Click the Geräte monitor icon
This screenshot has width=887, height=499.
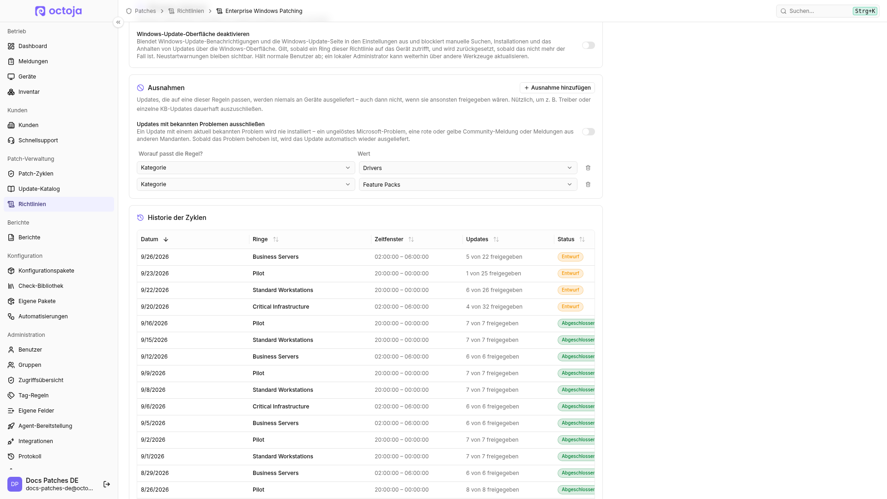click(x=11, y=77)
